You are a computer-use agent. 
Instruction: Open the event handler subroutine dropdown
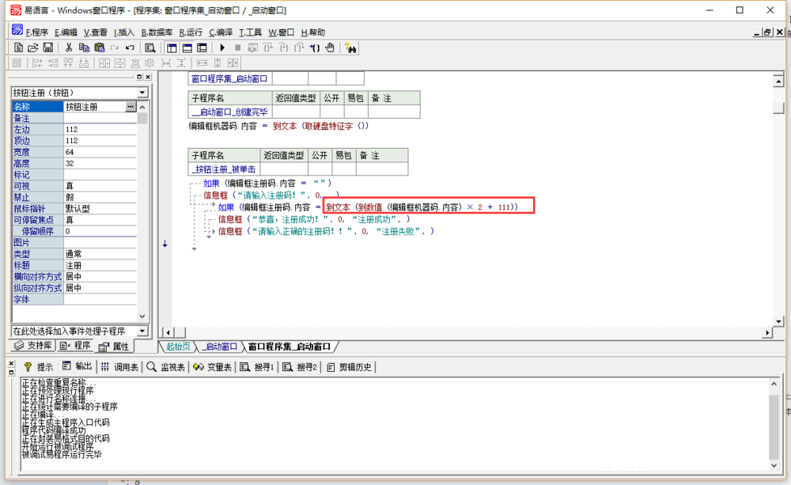click(142, 331)
